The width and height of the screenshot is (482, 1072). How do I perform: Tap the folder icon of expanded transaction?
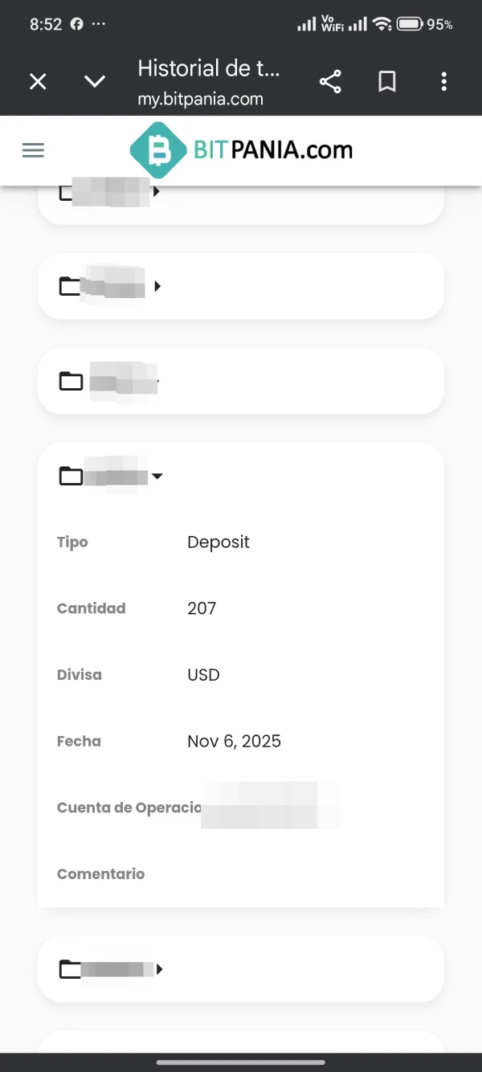click(x=71, y=477)
